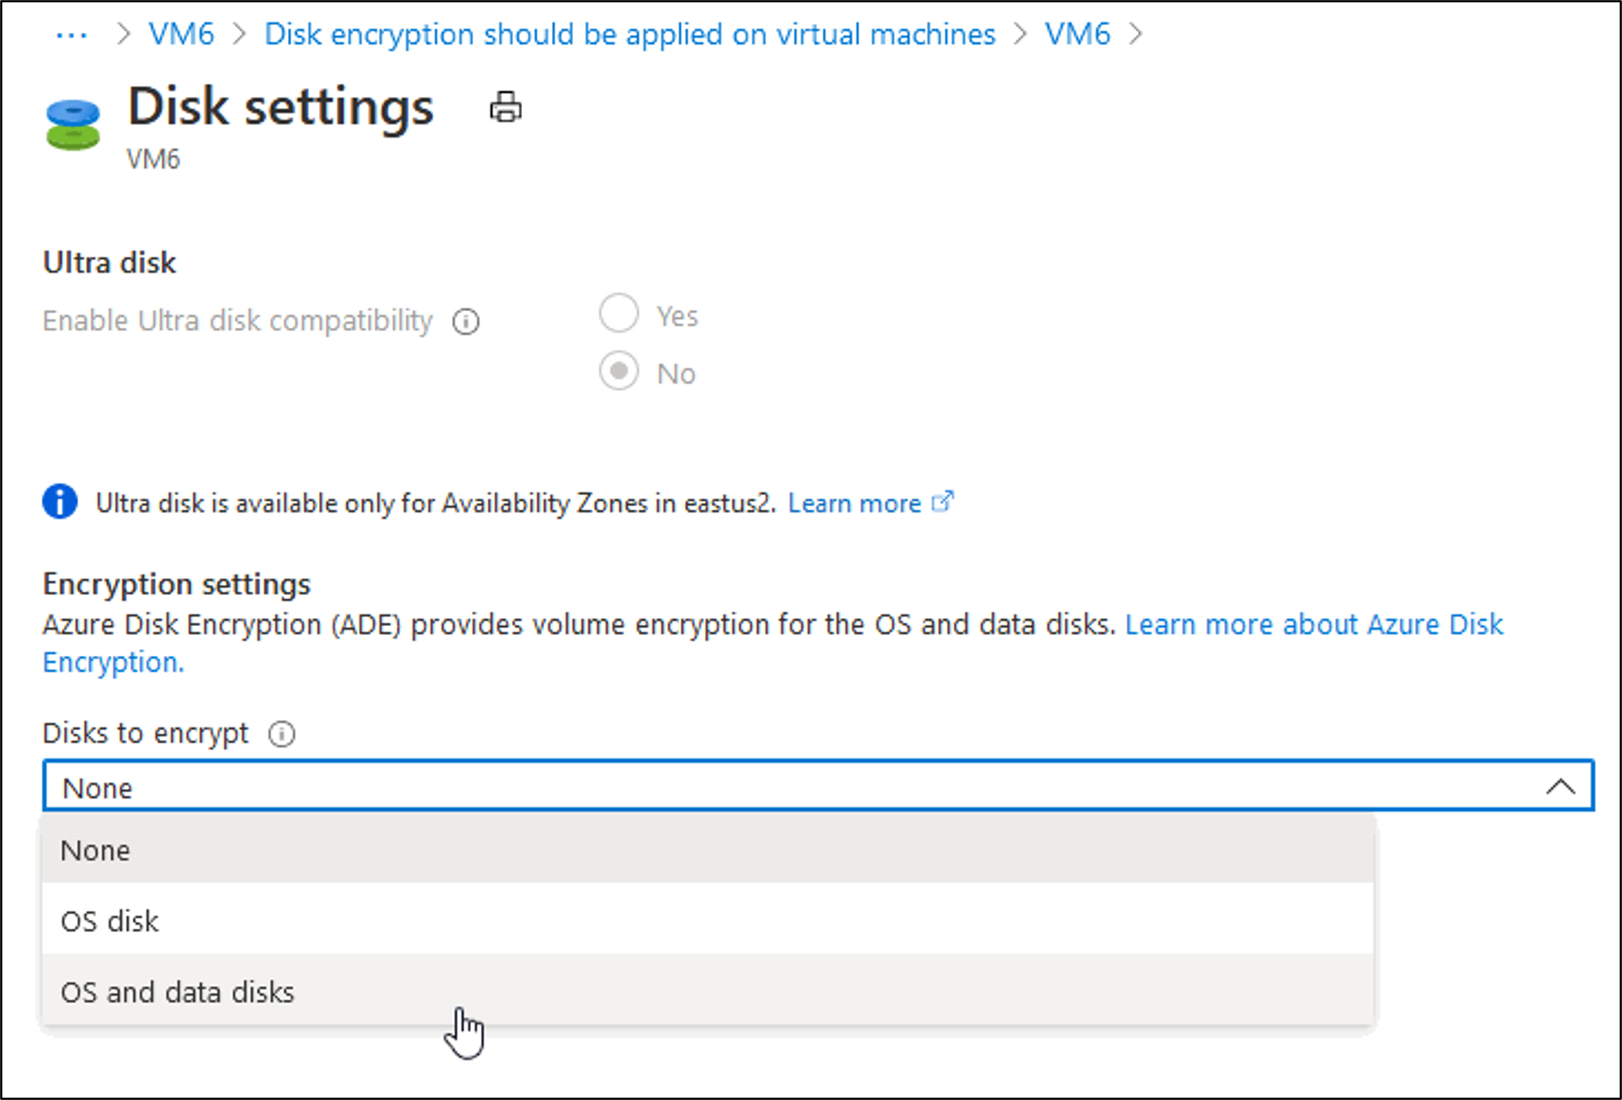Image resolution: width=1622 pixels, height=1100 pixels.
Task: Open the last VM6 breadcrumb link
Action: coord(1077,34)
